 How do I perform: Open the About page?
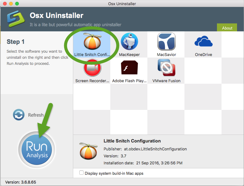tap(227, 27)
